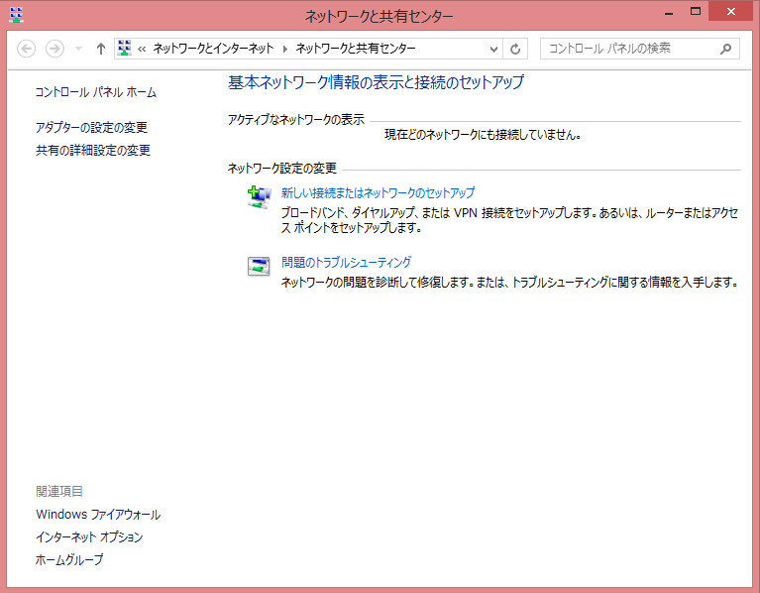The height and width of the screenshot is (593, 760).
Task: Click the troubleshooting icon
Action: point(259,266)
